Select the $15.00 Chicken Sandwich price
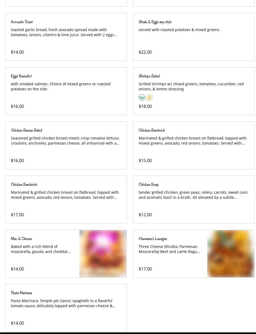This screenshot has height=334, width=256. pos(145,160)
